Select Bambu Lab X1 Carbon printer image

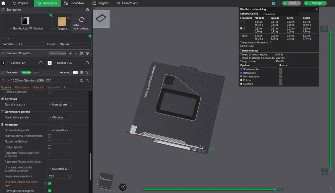25,21
